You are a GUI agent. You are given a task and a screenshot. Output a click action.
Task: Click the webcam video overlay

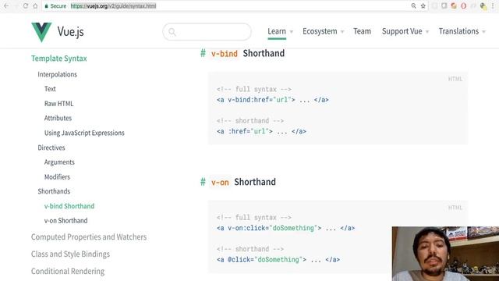click(445, 254)
